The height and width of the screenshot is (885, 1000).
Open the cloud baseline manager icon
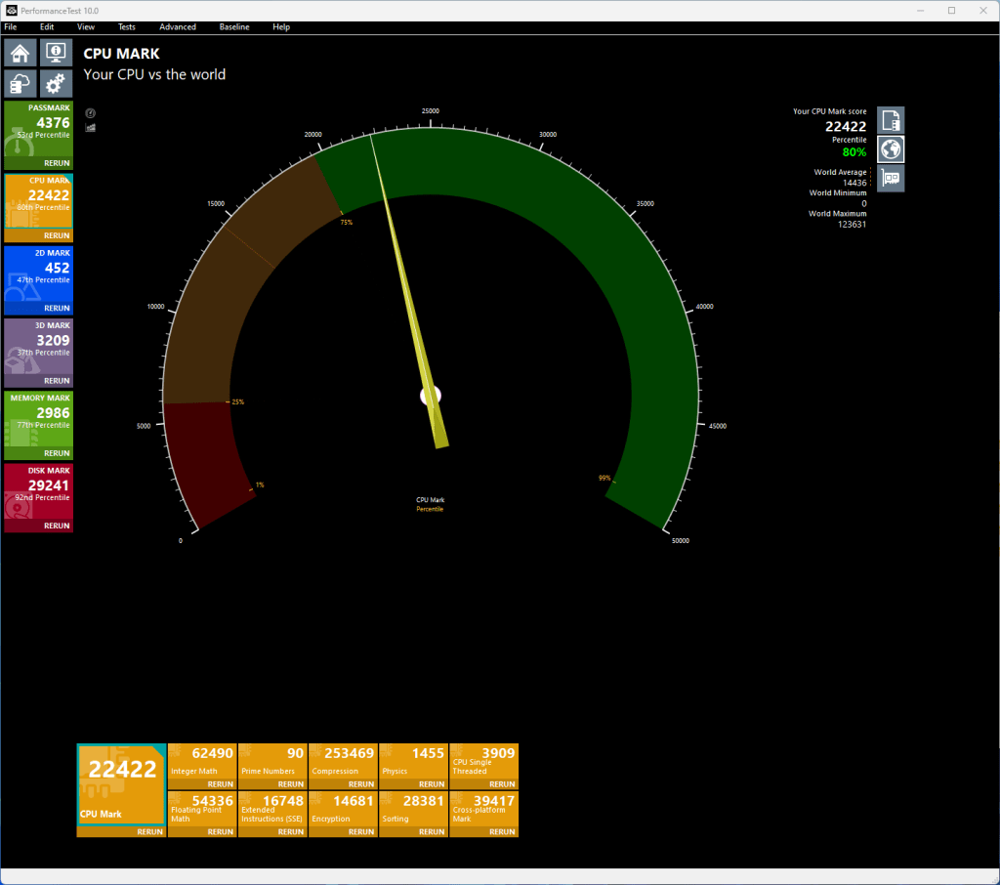pos(20,84)
